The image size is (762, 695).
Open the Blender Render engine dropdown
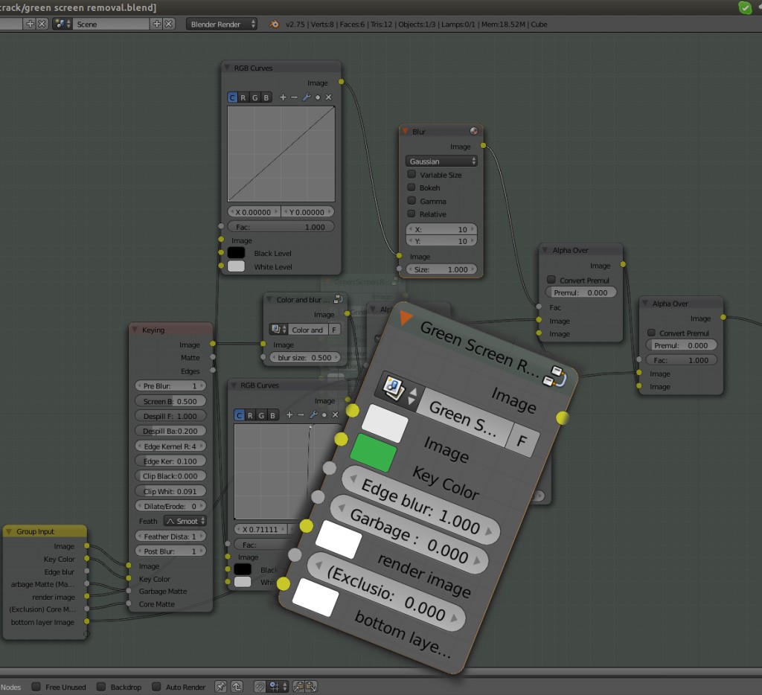[x=222, y=24]
